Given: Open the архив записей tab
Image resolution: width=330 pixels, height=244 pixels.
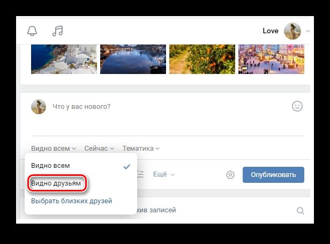Looking at the screenshot, I should pos(156,210).
